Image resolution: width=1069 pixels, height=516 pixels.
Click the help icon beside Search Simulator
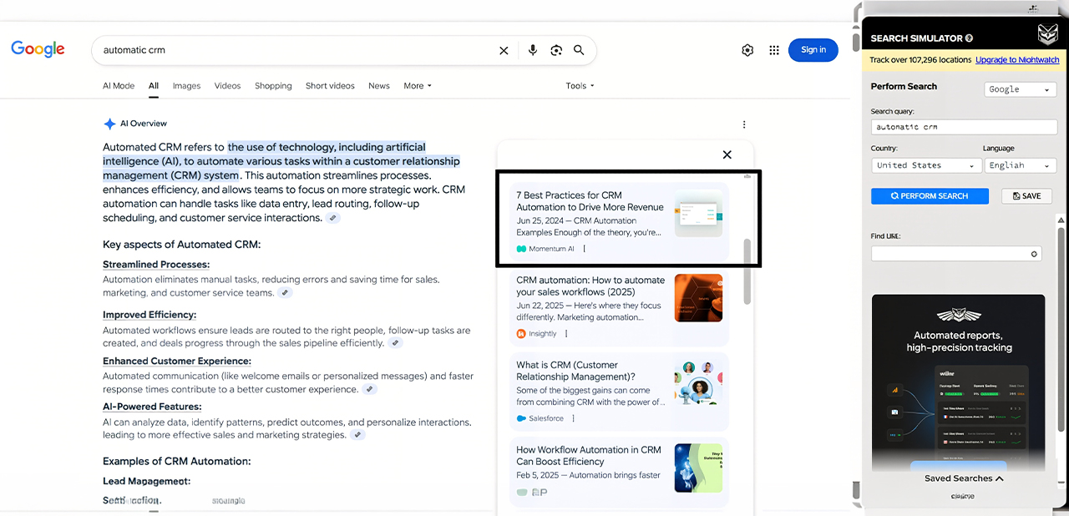[969, 38]
